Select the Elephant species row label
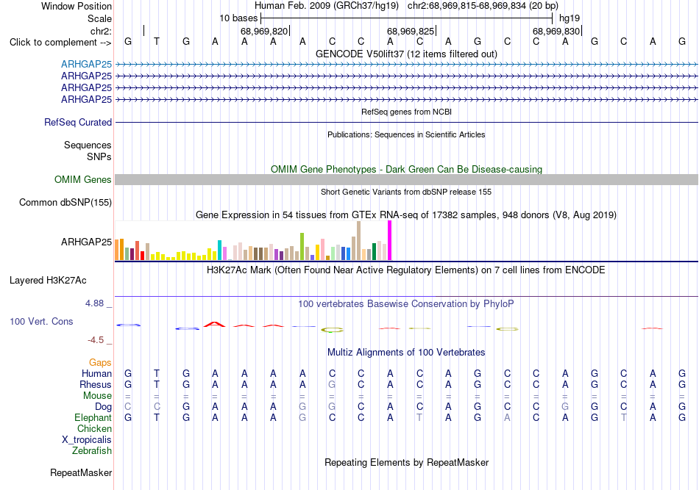699x490 pixels. 93,417
